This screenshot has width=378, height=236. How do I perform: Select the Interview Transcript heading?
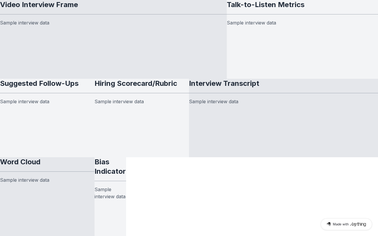[224, 83]
